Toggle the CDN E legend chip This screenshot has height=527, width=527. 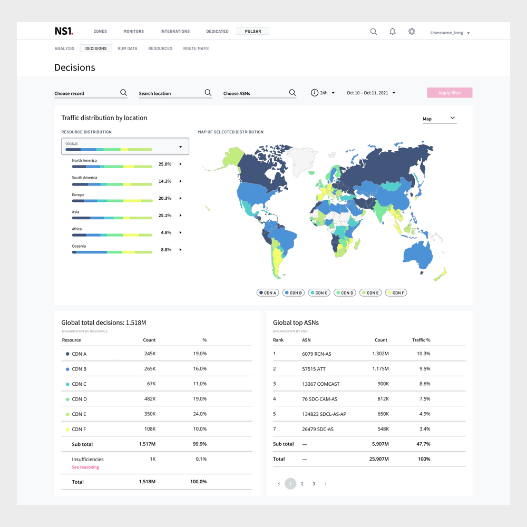tap(370, 292)
